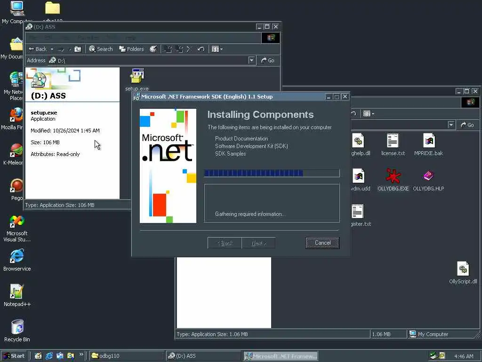Click 'My Computer' zone in odbg110 status bar
This screenshot has width=482, height=362.
tap(443, 334)
